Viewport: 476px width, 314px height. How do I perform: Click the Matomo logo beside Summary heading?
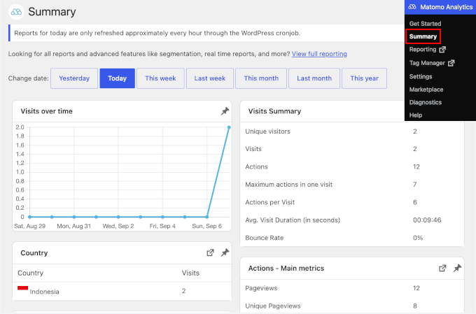click(16, 12)
